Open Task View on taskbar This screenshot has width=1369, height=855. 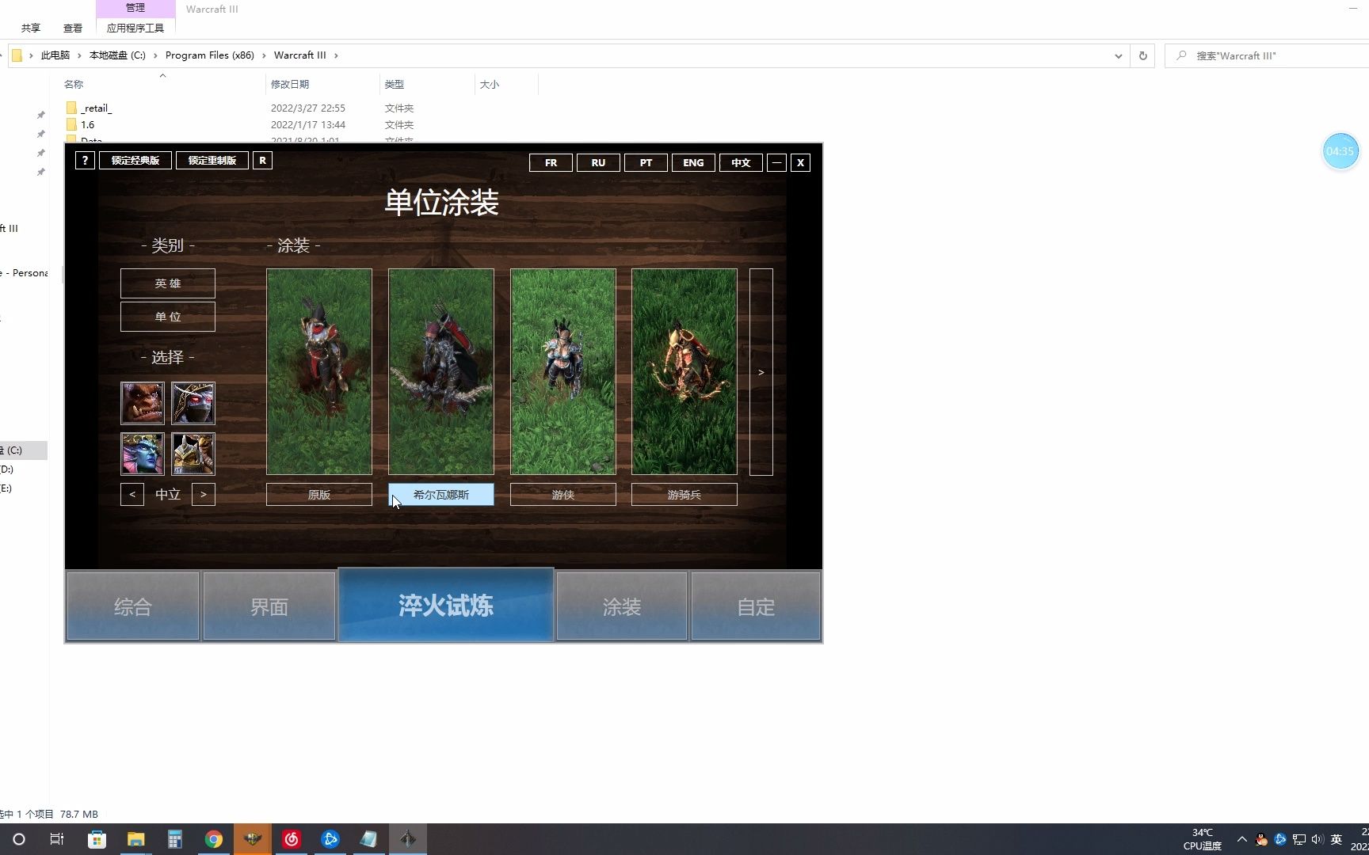(57, 839)
